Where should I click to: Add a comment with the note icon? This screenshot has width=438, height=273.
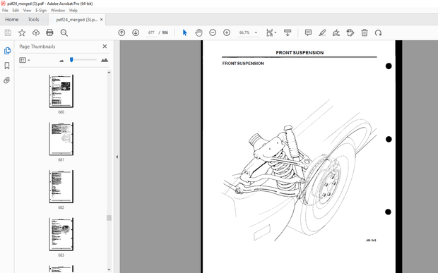click(308, 32)
